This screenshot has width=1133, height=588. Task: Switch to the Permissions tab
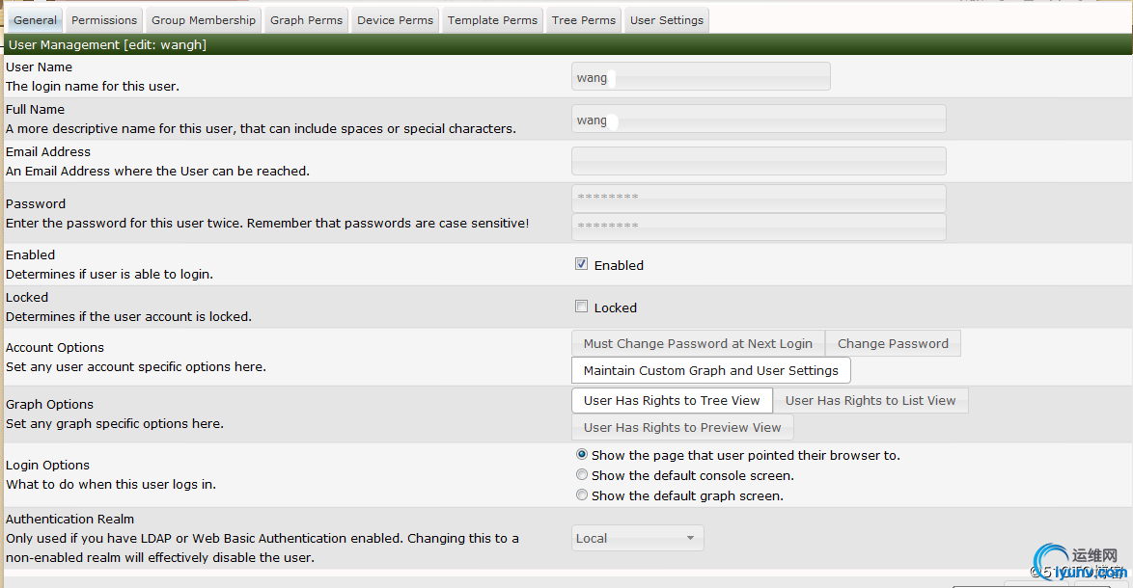pyautogui.click(x=104, y=20)
